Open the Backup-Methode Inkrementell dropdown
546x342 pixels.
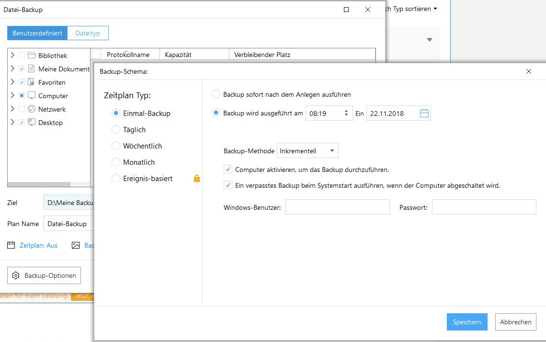click(x=307, y=151)
